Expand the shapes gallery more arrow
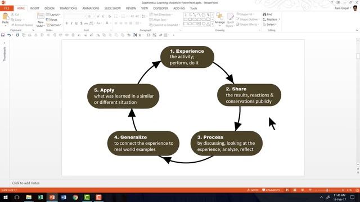 tap(212, 24)
